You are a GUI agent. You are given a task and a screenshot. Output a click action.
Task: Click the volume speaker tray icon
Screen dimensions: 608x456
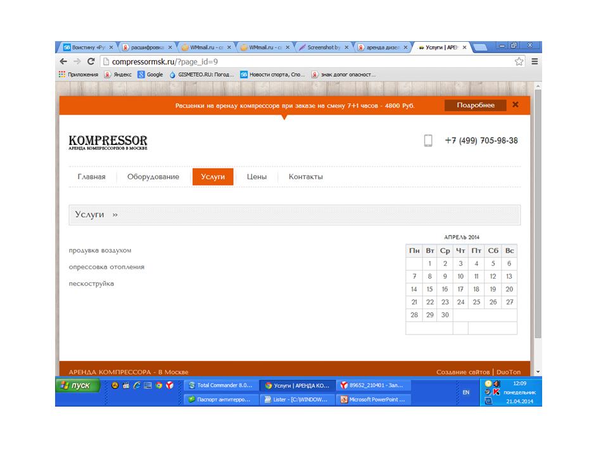[x=497, y=384]
